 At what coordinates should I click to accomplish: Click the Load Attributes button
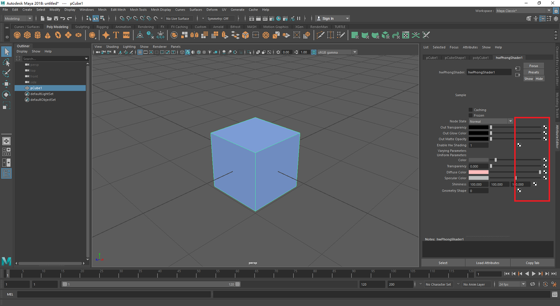(x=487, y=263)
